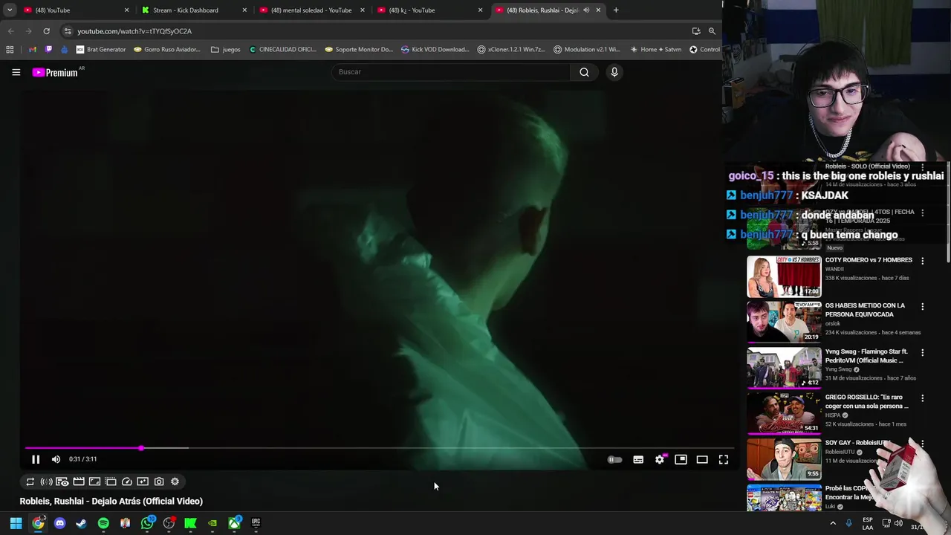951x535 pixels.
Task: Click the audio boost waves icon
Action: point(46,481)
